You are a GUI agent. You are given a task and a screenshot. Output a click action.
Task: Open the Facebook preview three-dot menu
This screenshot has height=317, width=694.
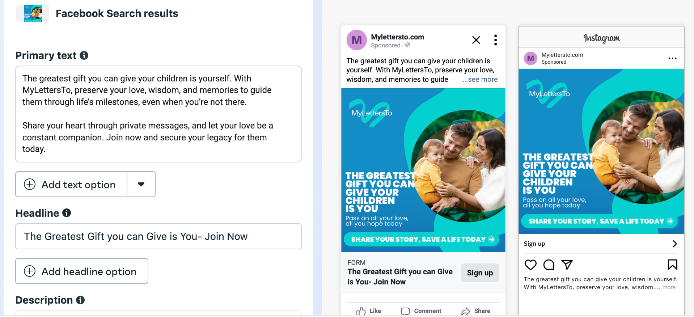pyautogui.click(x=495, y=40)
